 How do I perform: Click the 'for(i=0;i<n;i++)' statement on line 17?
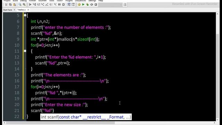coord(45,87)
